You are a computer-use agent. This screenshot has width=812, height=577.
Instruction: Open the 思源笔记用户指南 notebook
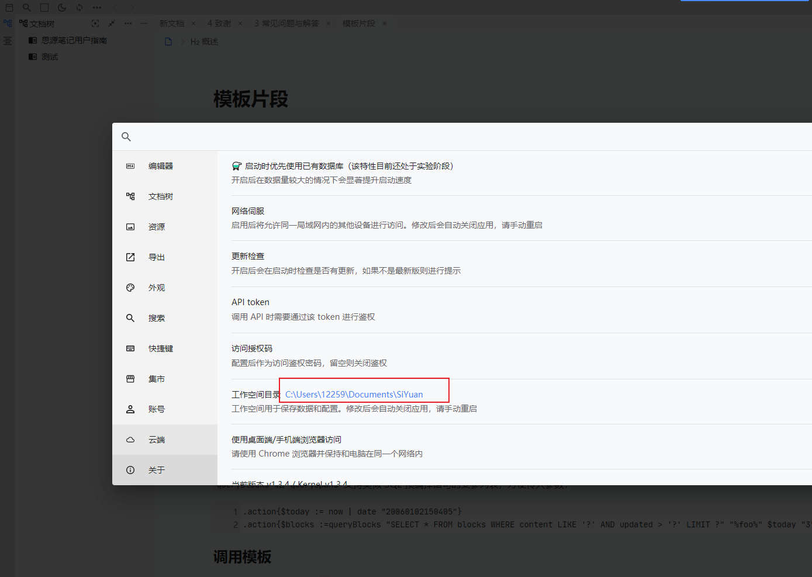(74, 40)
